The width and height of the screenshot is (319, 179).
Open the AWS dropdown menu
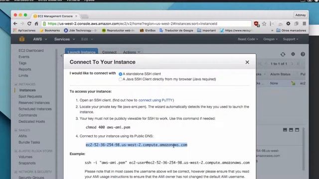pyautogui.click(x=40, y=39)
